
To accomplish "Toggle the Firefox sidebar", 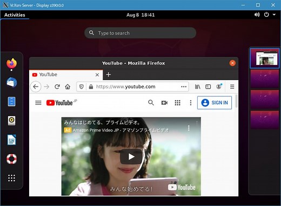I will (x=208, y=87).
